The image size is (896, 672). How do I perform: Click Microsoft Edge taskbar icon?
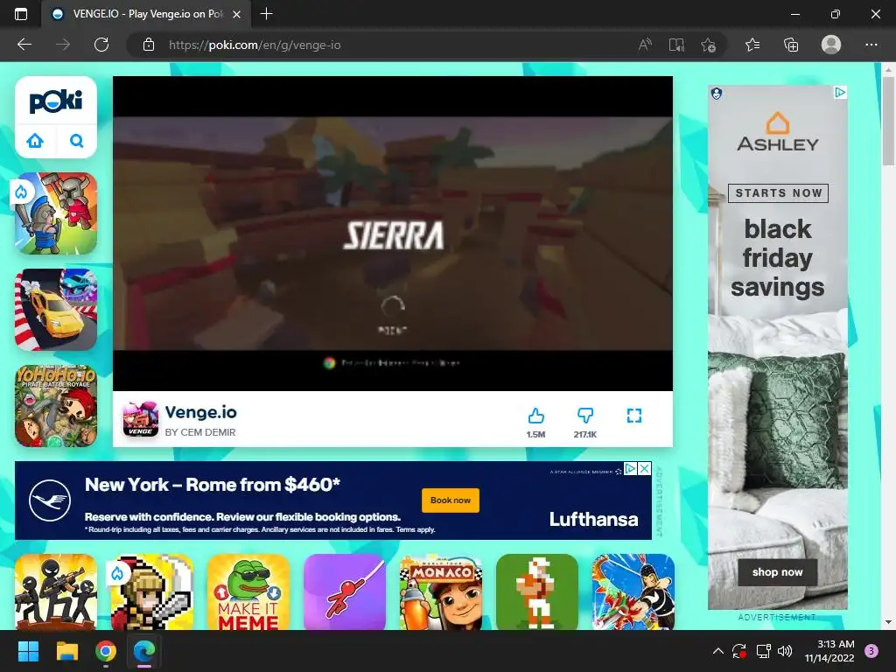tap(144, 651)
